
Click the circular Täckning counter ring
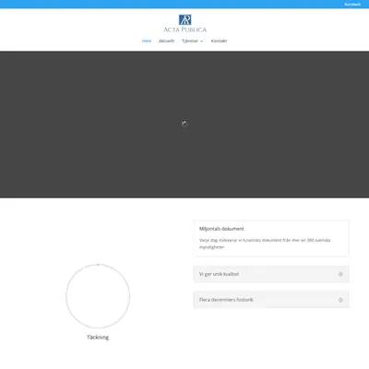pyautogui.click(x=98, y=296)
